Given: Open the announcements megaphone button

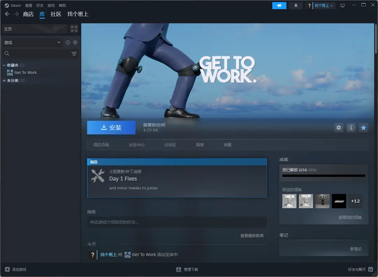Looking at the screenshot, I should click(x=279, y=6).
